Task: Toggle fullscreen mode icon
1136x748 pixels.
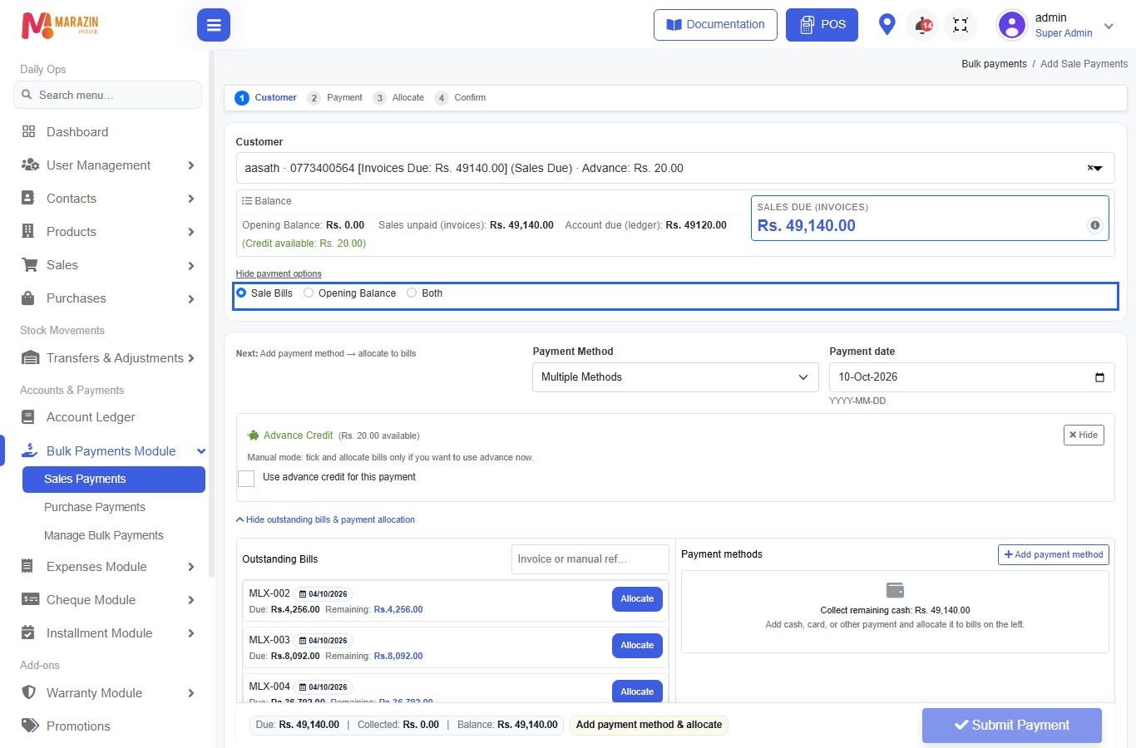Action: point(961,25)
